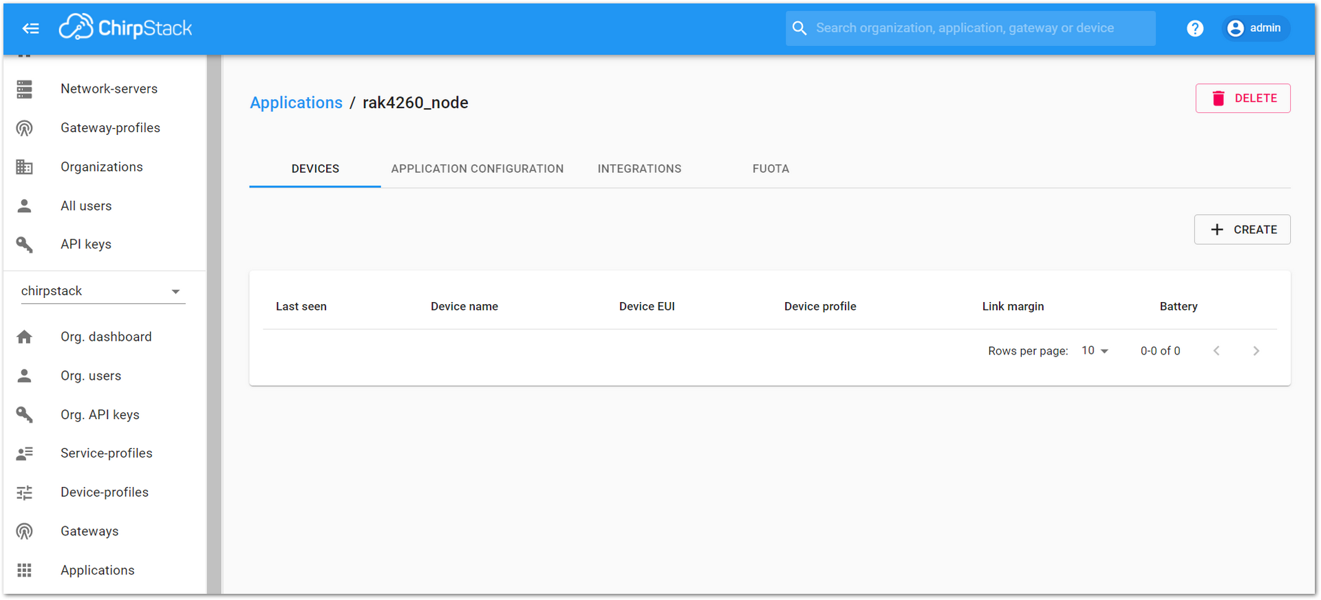Open Network-servers in the sidebar

click(109, 89)
